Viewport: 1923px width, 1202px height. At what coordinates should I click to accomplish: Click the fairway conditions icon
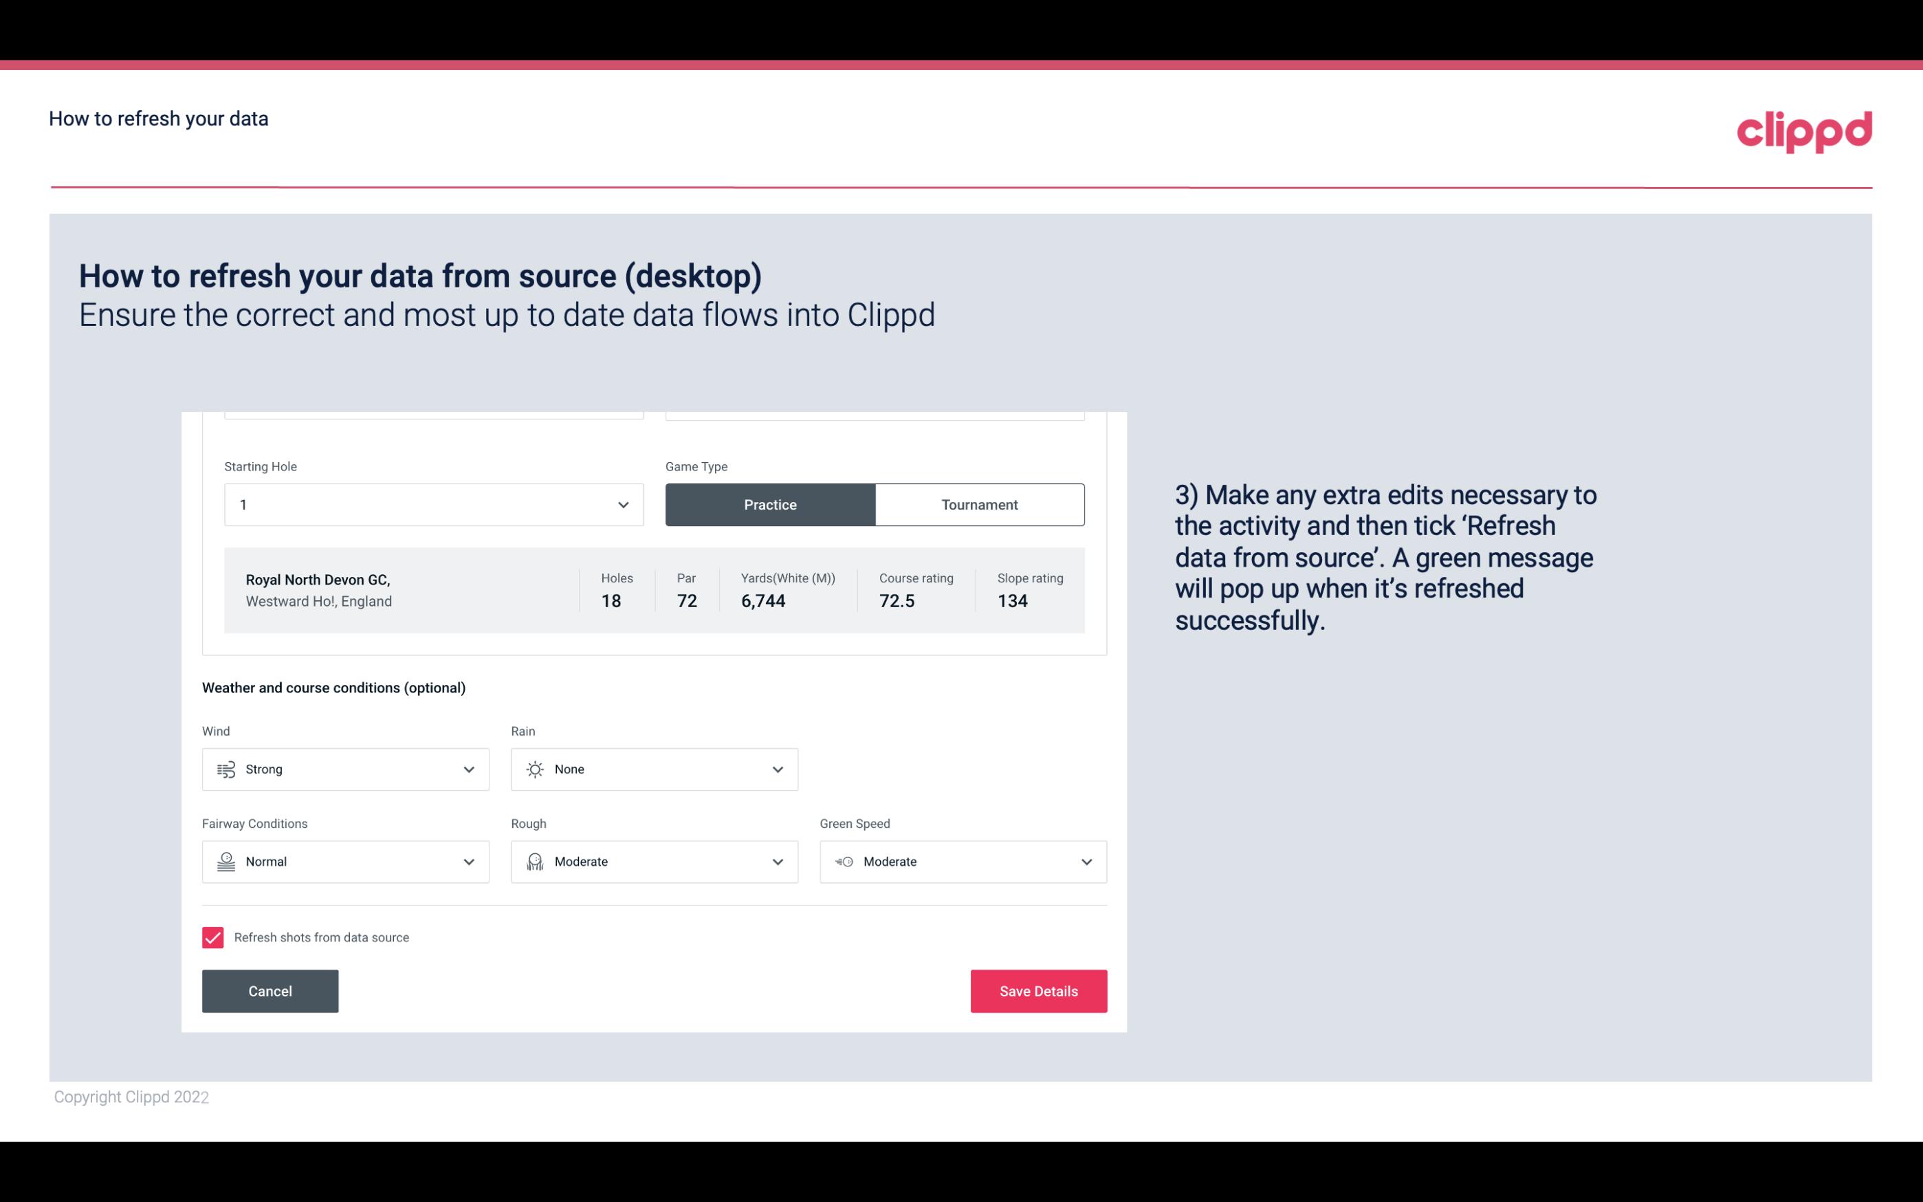click(x=226, y=862)
